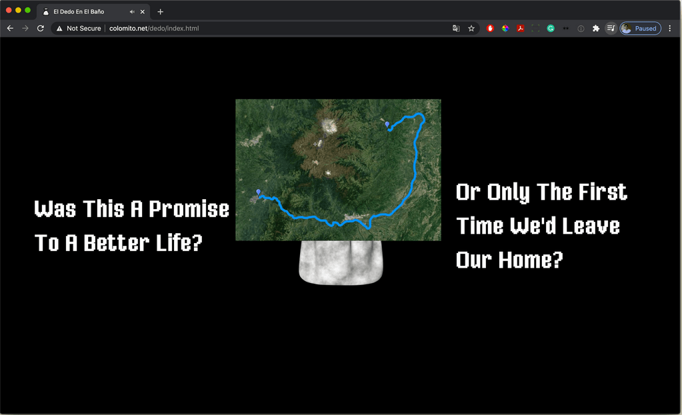Open the Extensions puzzle piece menu
The height and width of the screenshot is (415, 682).
point(596,29)
